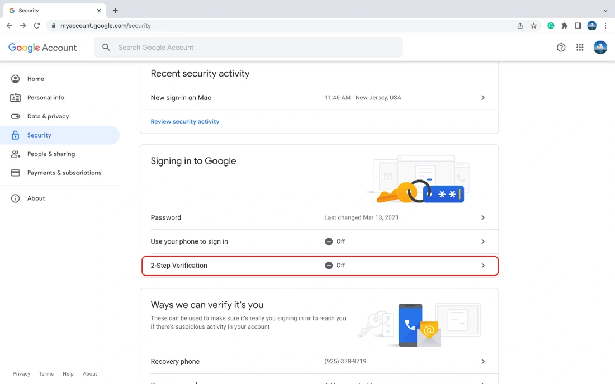The image size is (615, 384).
Task: Click the Last changed Mar 13, 2021 text
Action: 361,217
